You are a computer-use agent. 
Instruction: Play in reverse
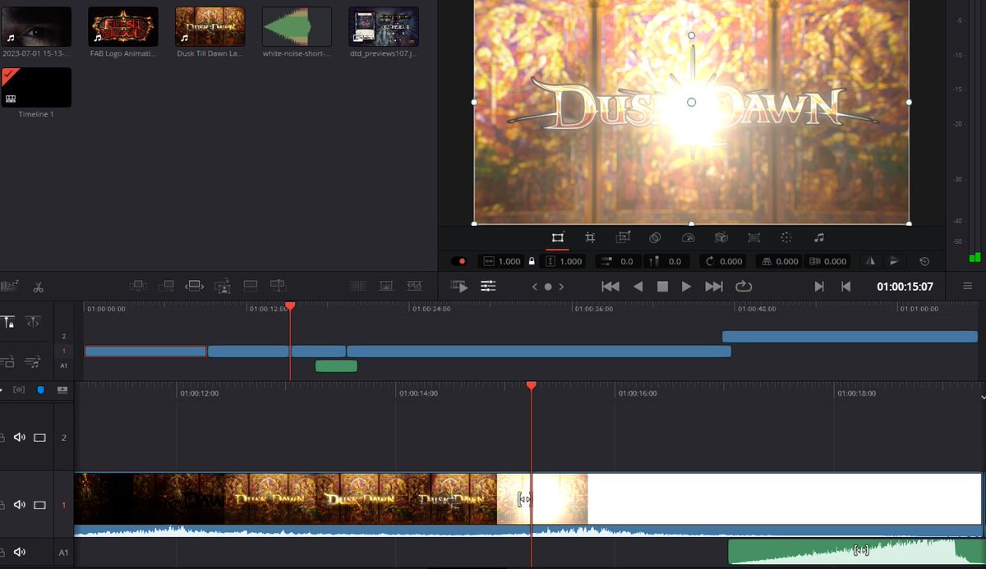coord(638,286)
